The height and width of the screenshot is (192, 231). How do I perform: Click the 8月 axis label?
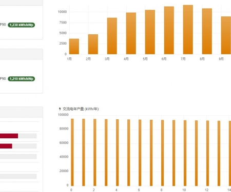[x=202, y=59]
